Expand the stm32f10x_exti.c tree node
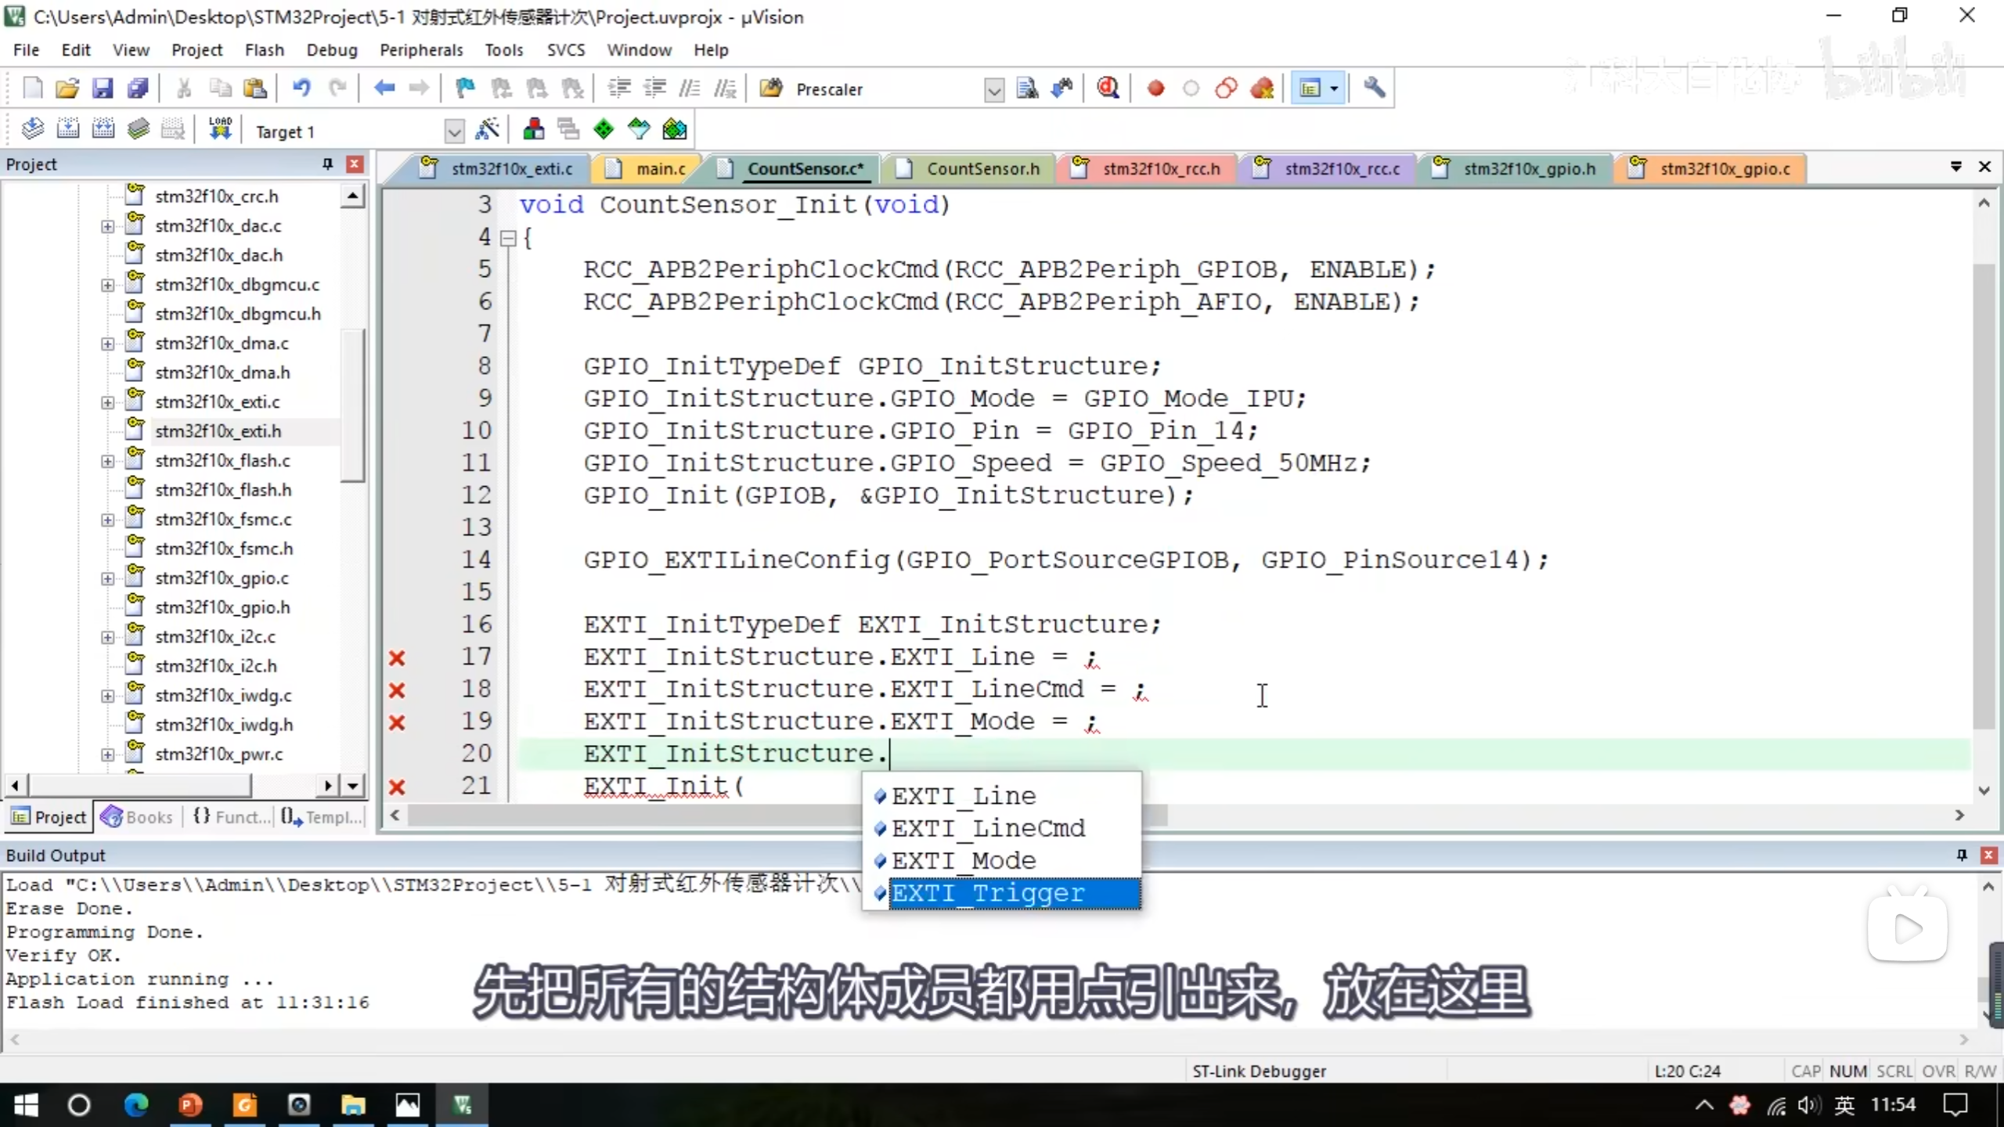The height and width of the screenshot is (1127, 2004). pos(107,402)
